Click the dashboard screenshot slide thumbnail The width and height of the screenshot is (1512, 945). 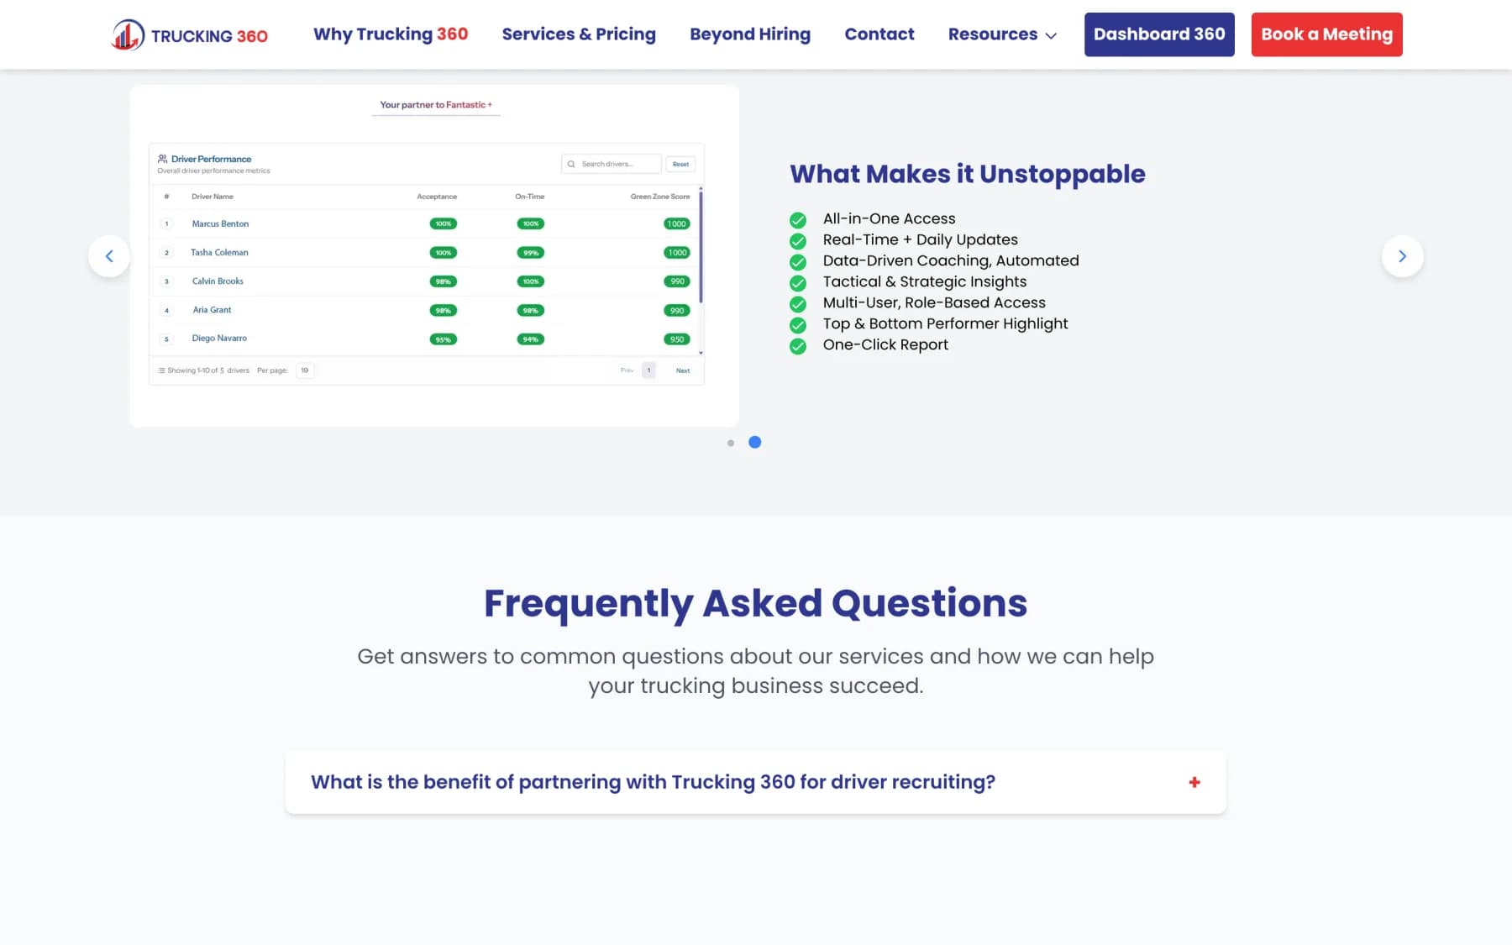434,256
